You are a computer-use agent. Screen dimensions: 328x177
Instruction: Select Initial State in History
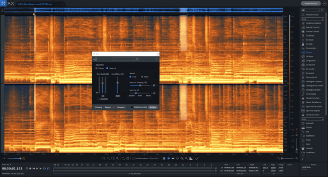click(306, 167)
